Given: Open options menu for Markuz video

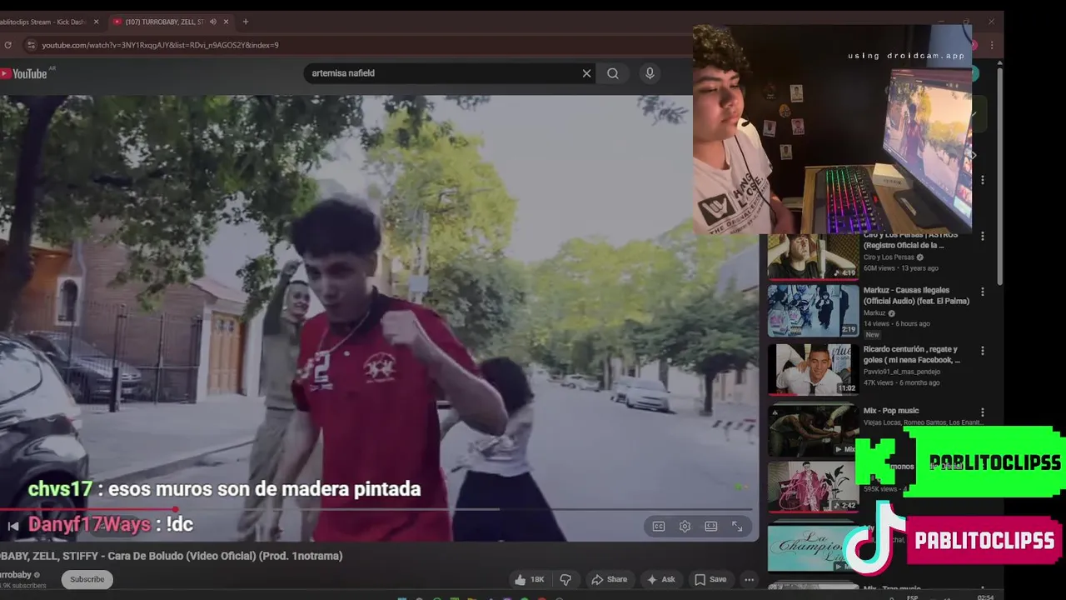Looking at the screenshot, I should [x=982, y=292].
